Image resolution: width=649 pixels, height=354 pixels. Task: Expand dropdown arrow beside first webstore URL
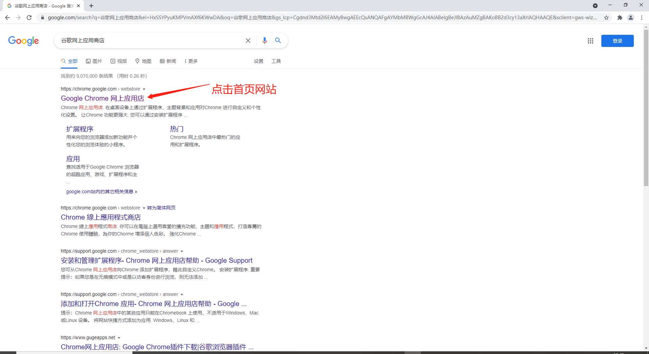[x=144, y=89]
